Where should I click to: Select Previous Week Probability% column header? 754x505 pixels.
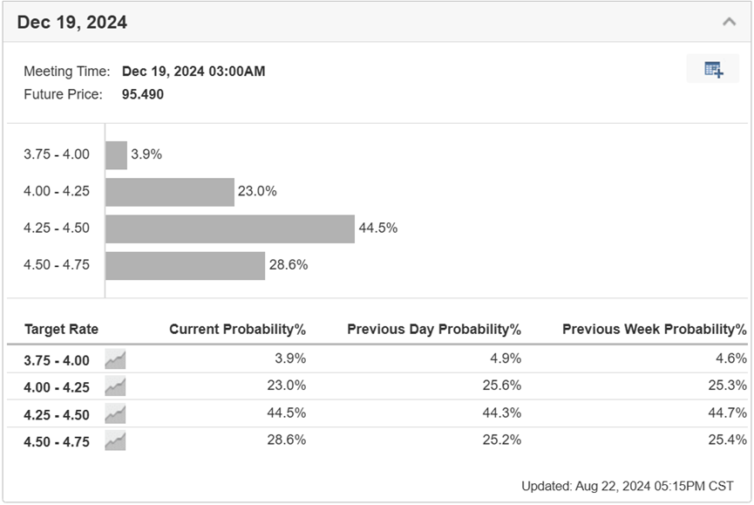click(655, 329)
